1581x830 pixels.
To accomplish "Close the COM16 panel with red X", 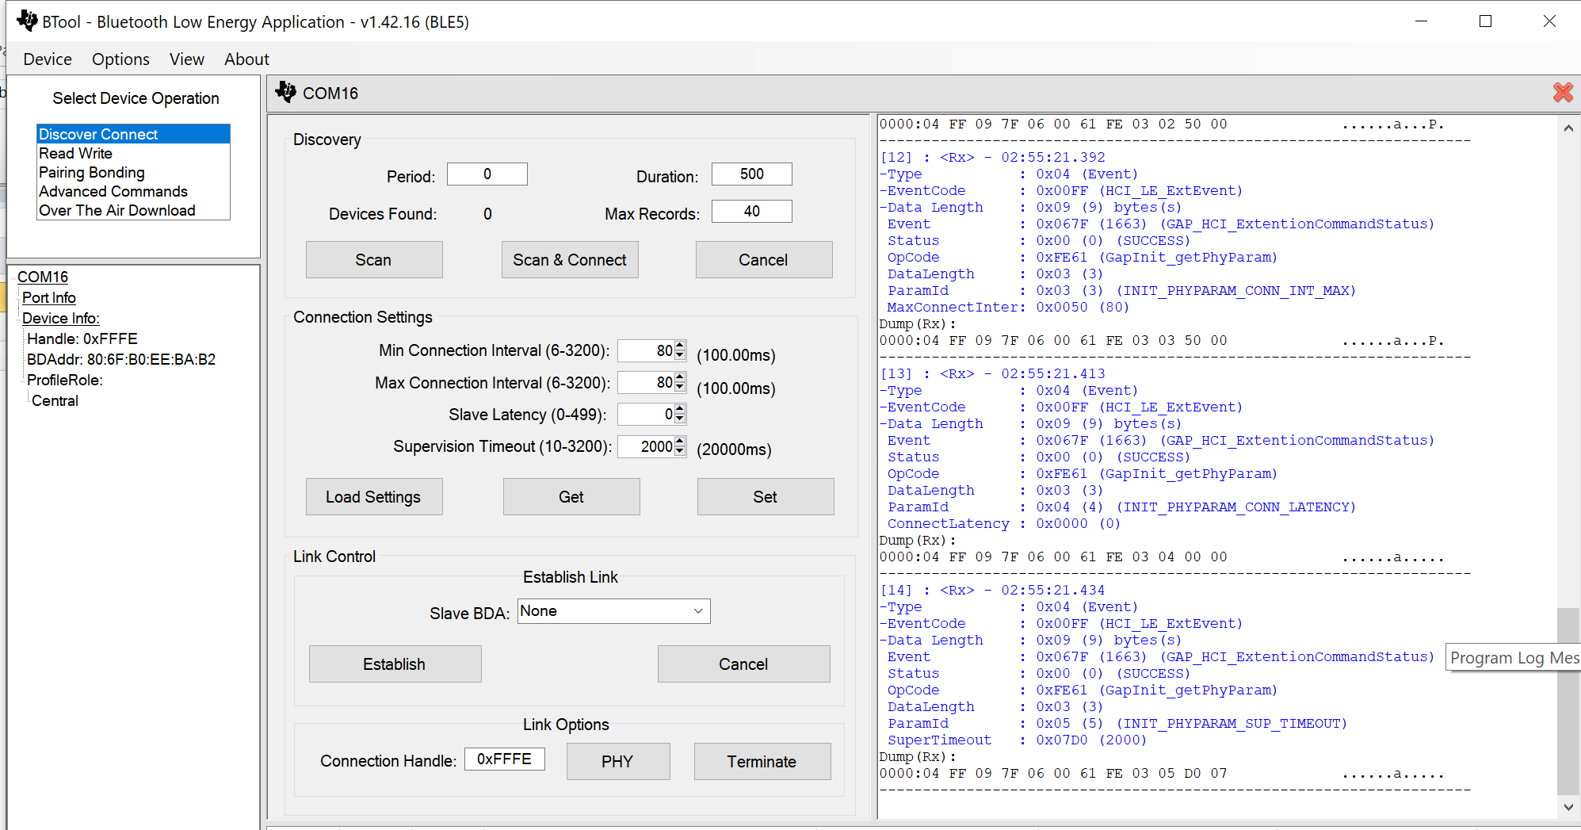I will click(1563, 93).
